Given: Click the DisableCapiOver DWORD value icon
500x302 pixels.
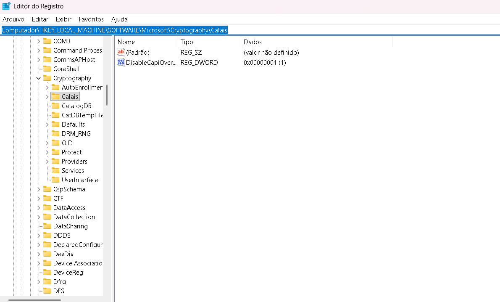Looking at the screenshot, I should pyautogui.click(x=121, y=63).
